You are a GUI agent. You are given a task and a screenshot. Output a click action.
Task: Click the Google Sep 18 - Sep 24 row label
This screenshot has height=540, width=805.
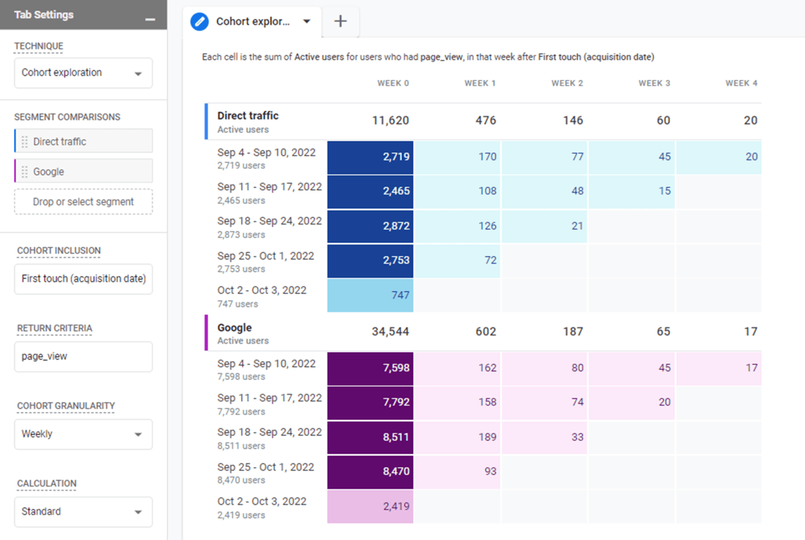(x=269, y=433)
